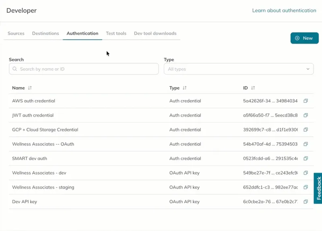
Task: Copy ID of Wellness Associates - dev
Action: 305,173
